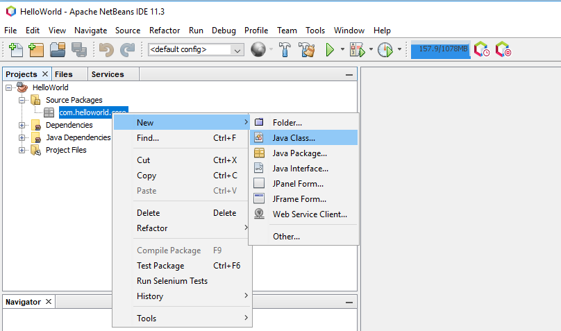Click the Profile Project clock icon
Viewport: 561px width, 331px height.
pos(385,50)
